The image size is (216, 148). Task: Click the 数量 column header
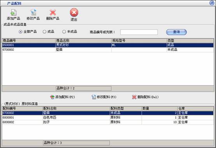pos(159,109)
